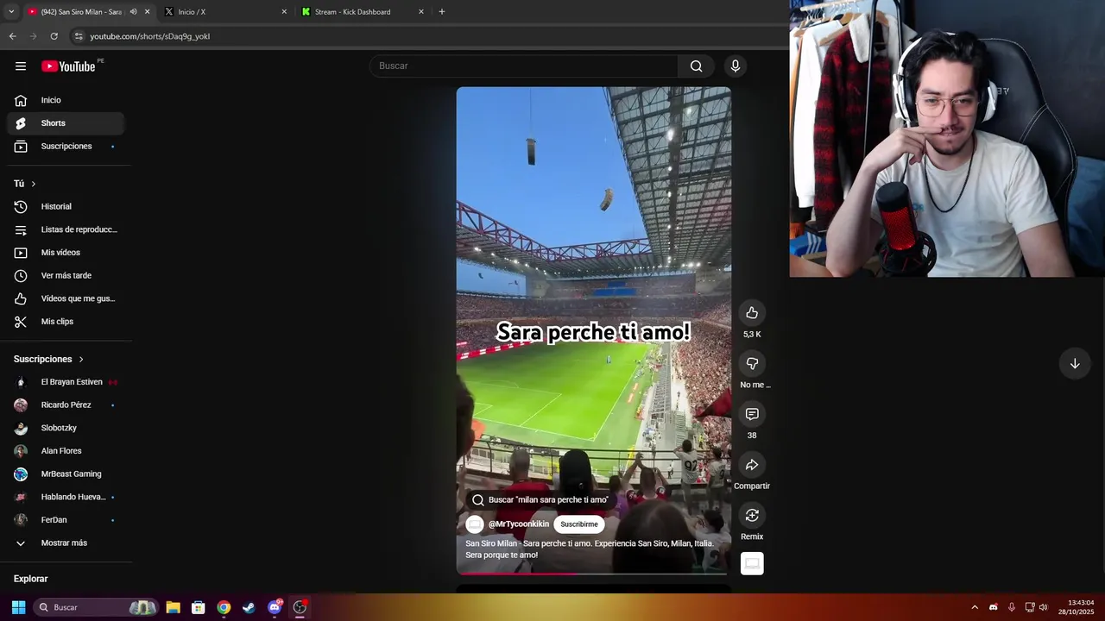This screenshot has width=1105, height=621.
Task: Open Videos que me gustan
Action: (x=66, y=298)
